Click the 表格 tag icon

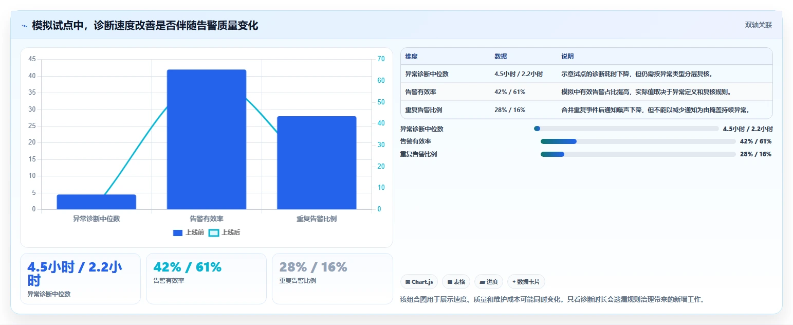[450, 282]
